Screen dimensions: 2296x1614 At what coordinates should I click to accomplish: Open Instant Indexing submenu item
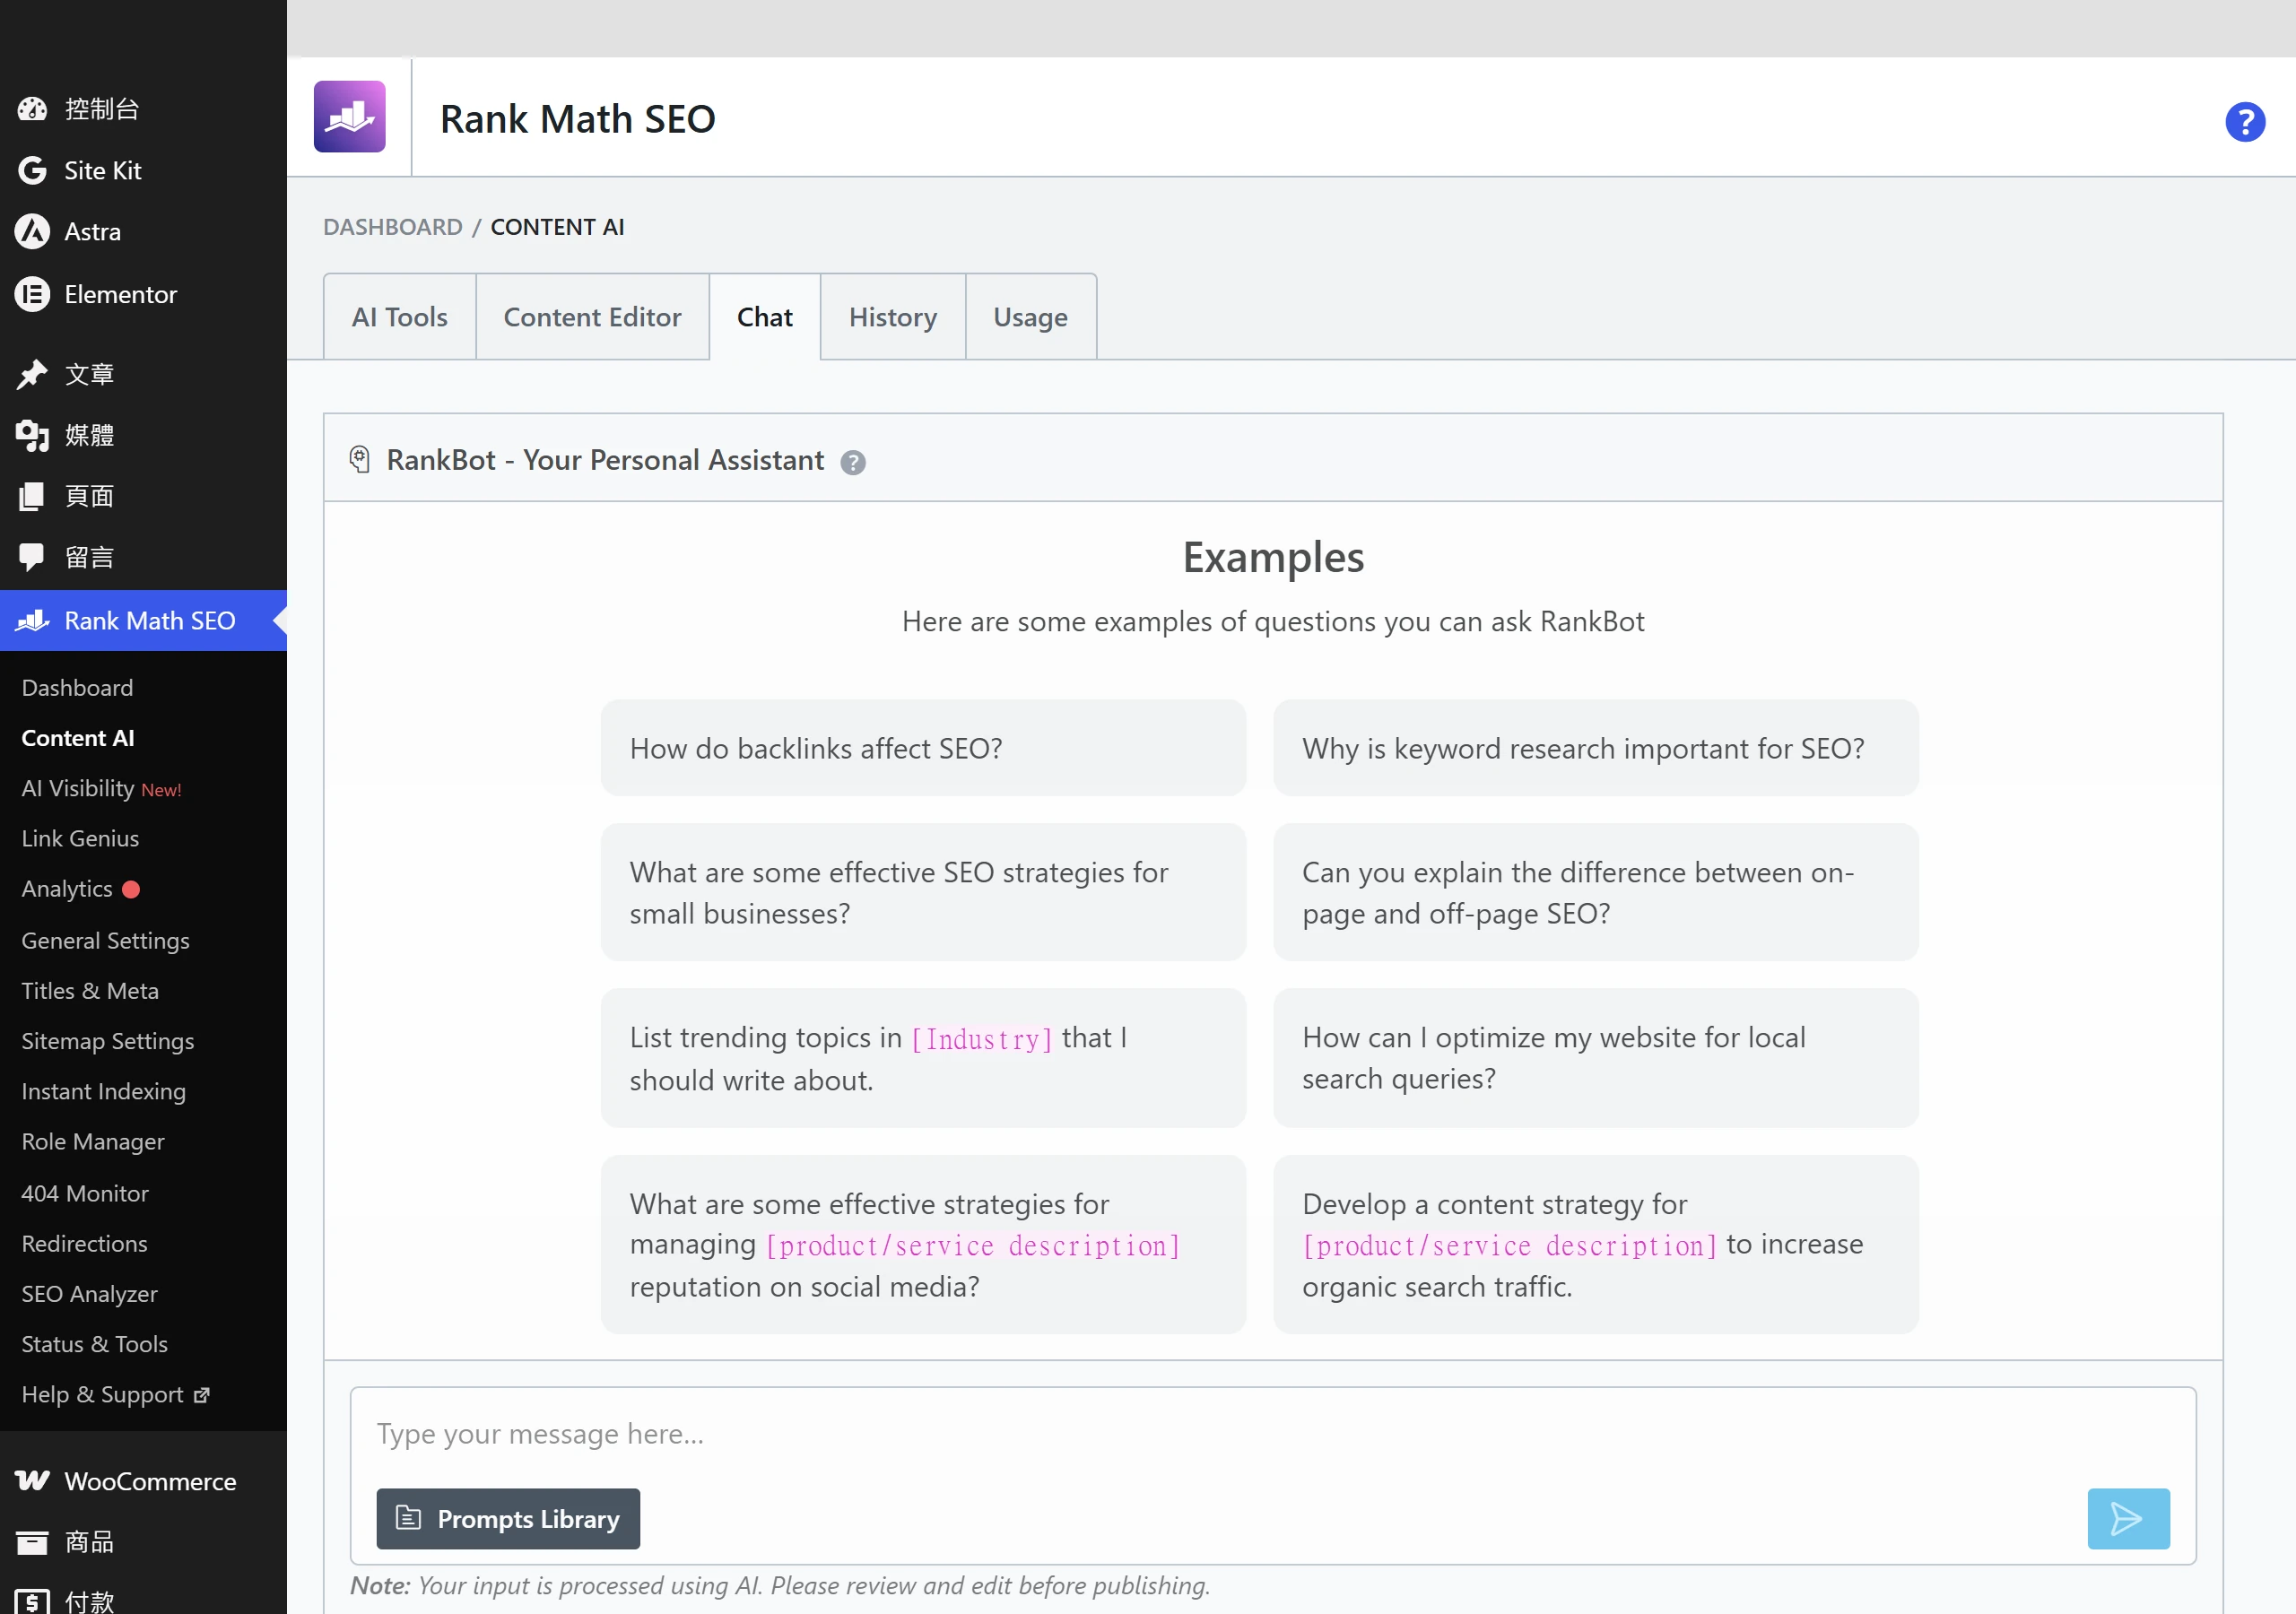(103, 1091)
